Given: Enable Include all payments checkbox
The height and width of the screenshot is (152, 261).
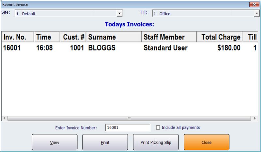Looking at the screenshot, I should point(158,128).
